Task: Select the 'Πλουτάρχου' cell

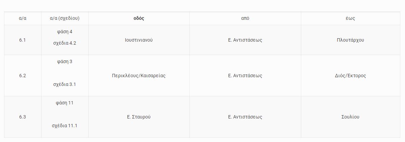Action: 350,40
